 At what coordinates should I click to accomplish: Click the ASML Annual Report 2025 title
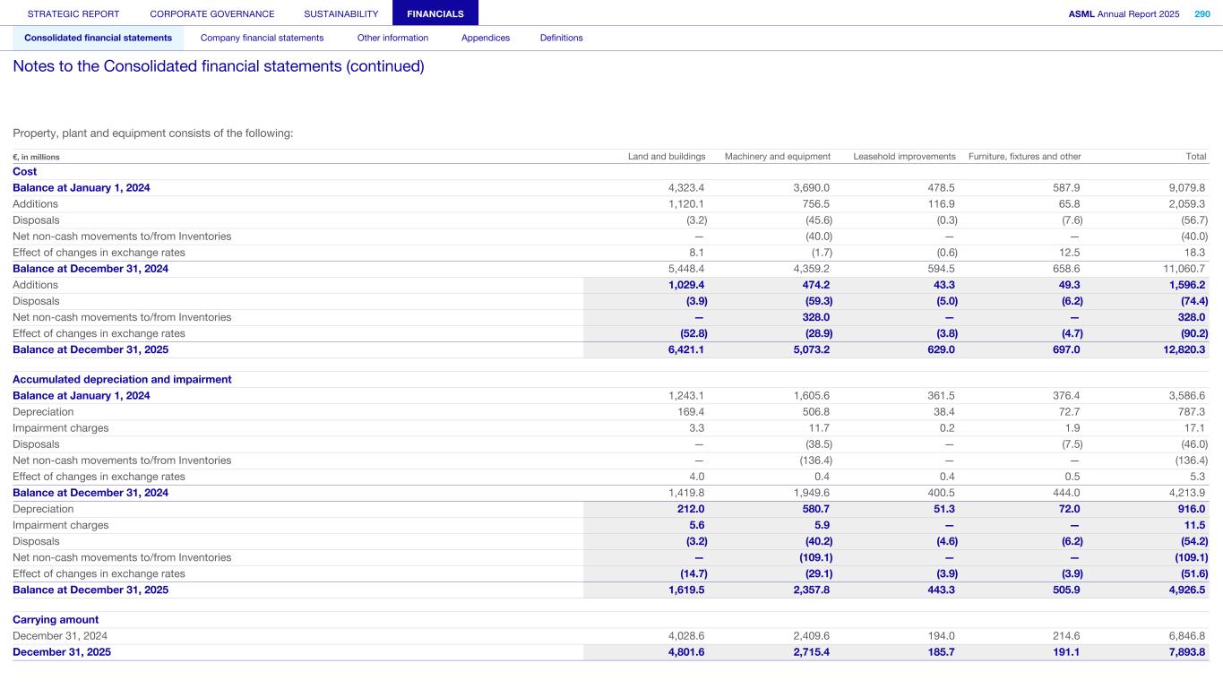pos(1124,14)
